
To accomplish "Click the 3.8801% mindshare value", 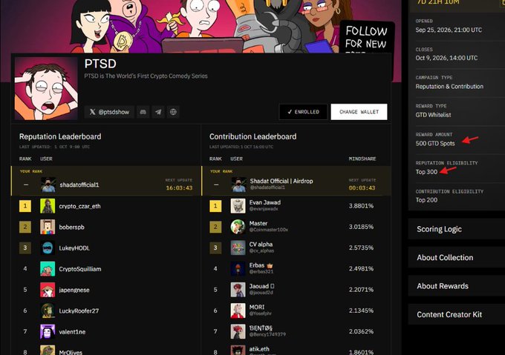I will (x=361, y=206).
